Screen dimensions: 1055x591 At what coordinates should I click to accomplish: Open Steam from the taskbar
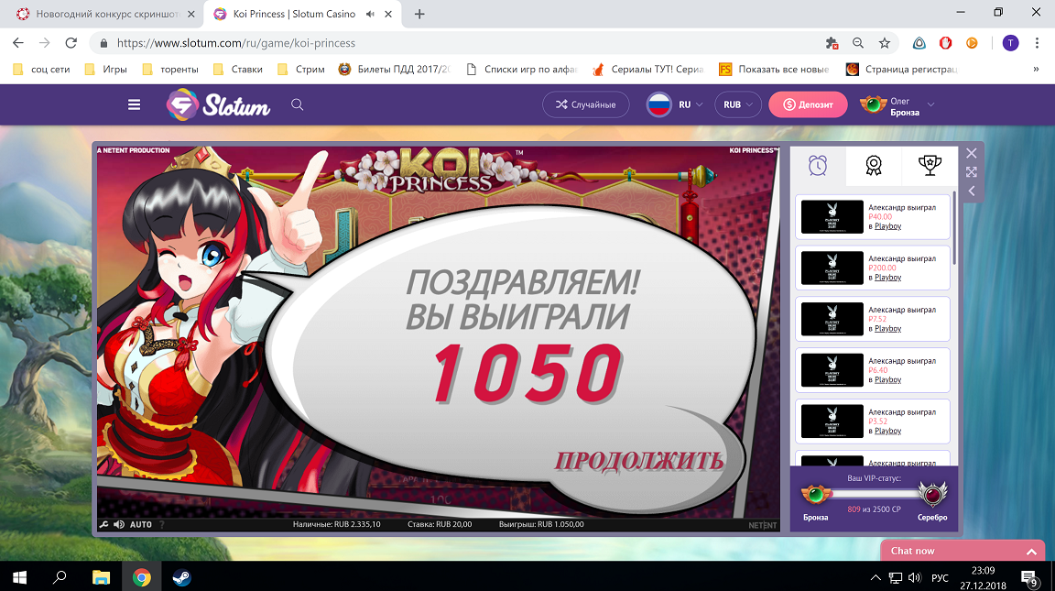(181, 577)
